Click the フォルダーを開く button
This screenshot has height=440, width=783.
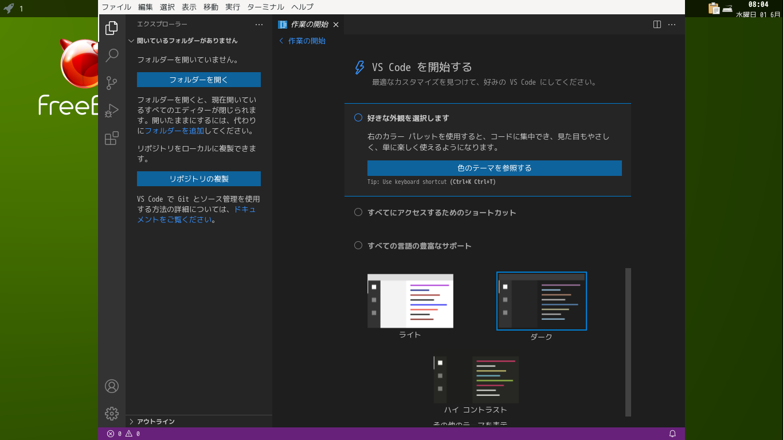199,80
